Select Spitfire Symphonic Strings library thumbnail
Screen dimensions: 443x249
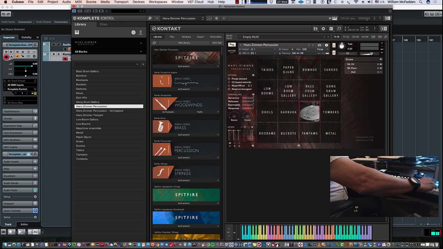(186, 195)
